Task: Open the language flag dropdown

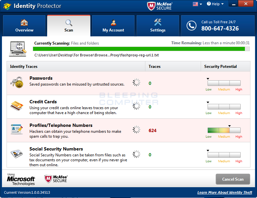Action: pos(197,4)
